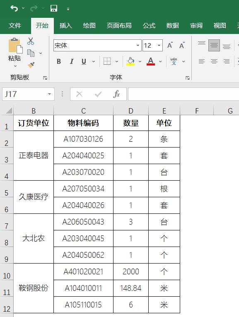Select cell A204040025

[x=83, y=156]
